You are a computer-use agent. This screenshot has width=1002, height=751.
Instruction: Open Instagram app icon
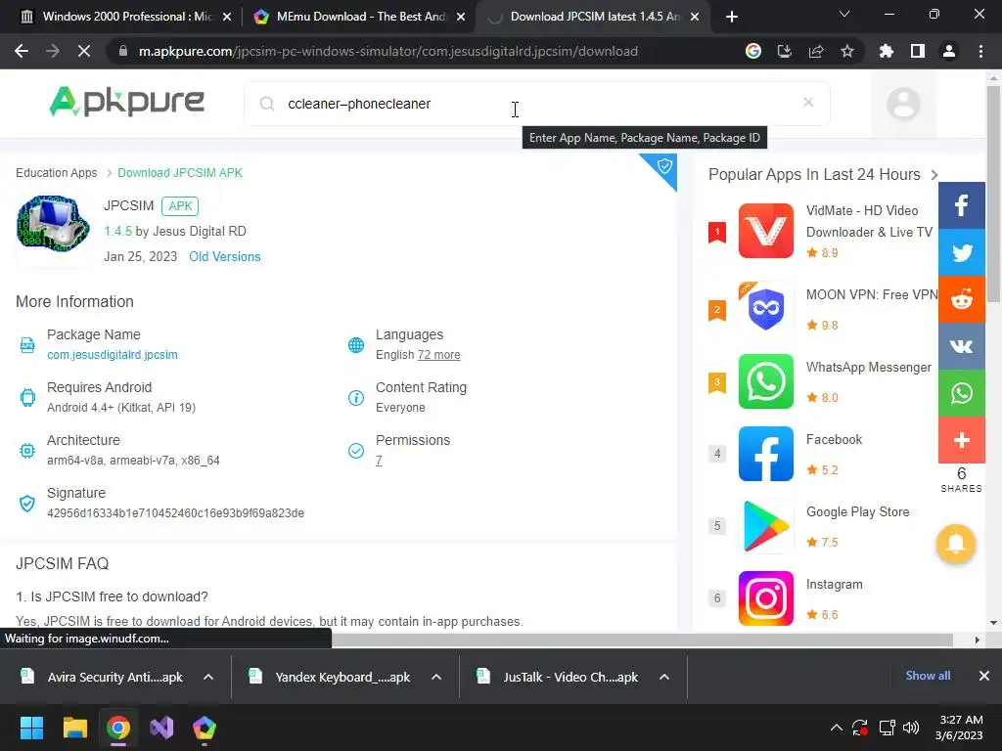coord(765,598)
